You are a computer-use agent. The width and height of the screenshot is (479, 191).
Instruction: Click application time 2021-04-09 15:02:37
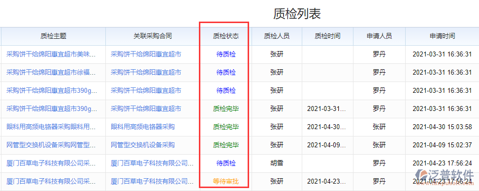[x=442, y=145]
